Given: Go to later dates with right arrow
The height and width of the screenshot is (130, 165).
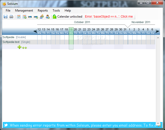Looking at the screenshot, I should click(x=157, y=31).
